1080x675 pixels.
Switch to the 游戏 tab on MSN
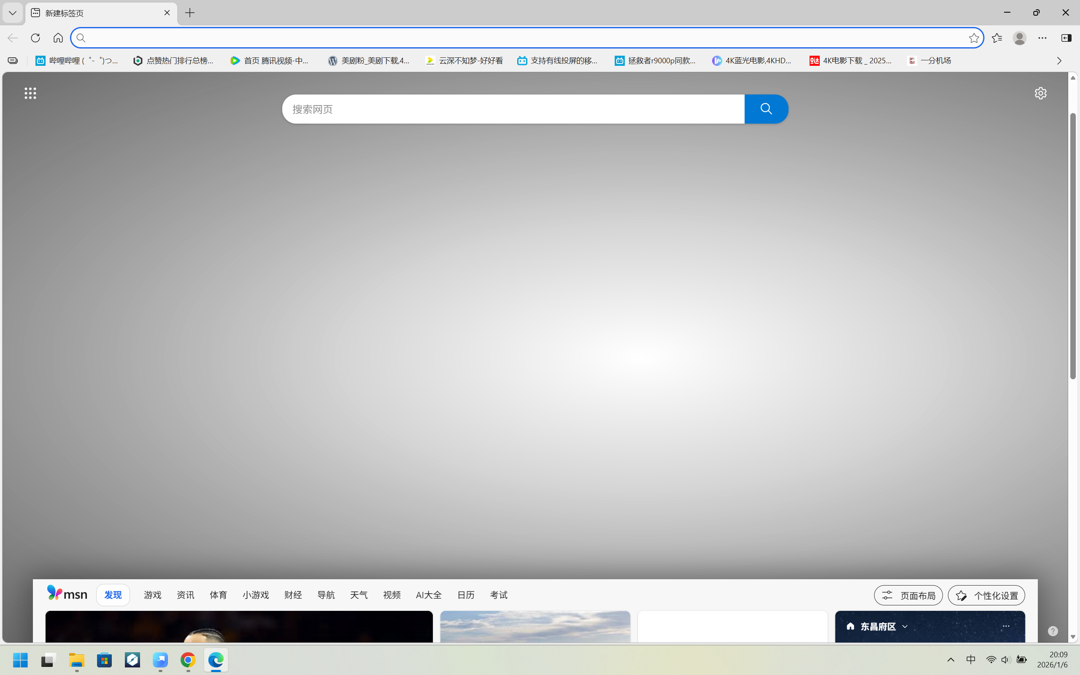pos(153,595)
